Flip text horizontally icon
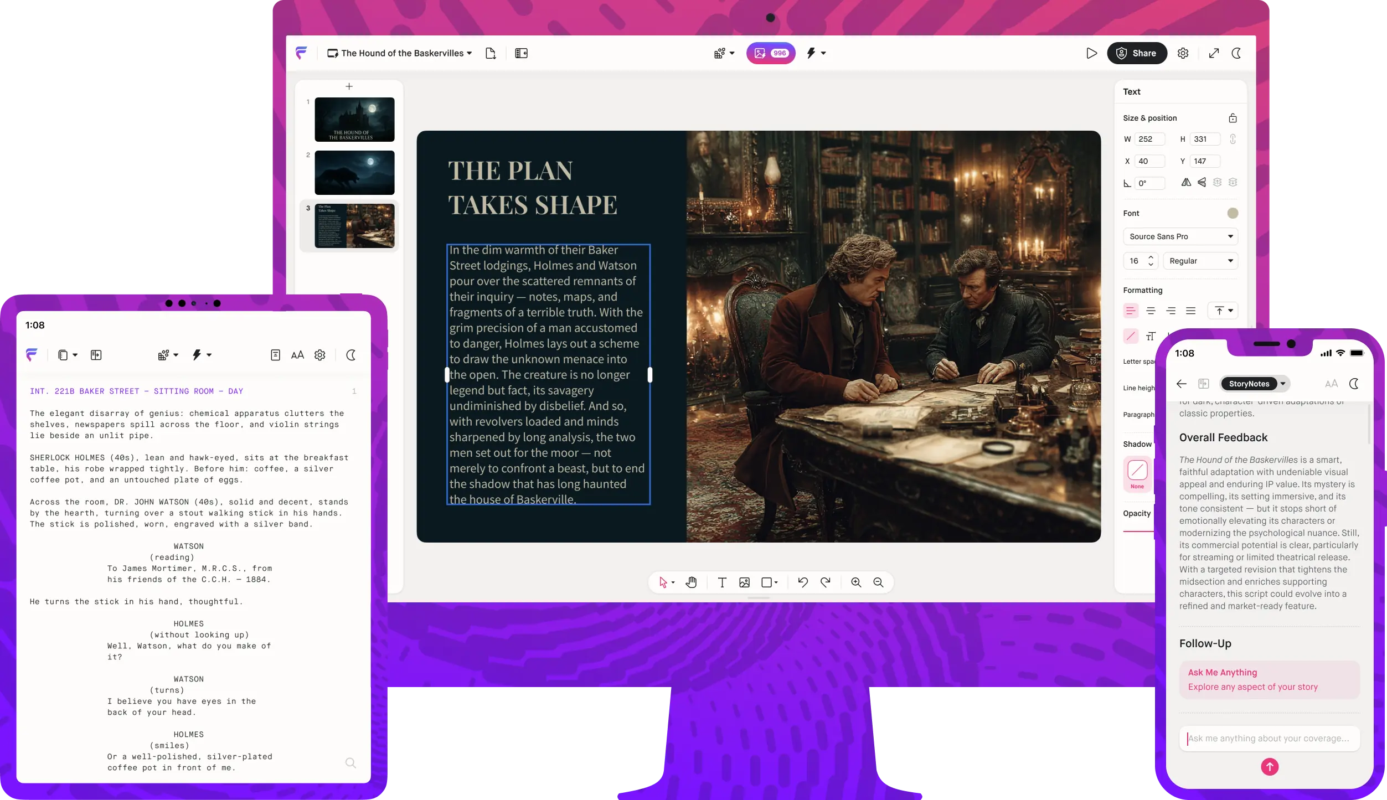The image size is (1387, 800). pos(1186,182)
